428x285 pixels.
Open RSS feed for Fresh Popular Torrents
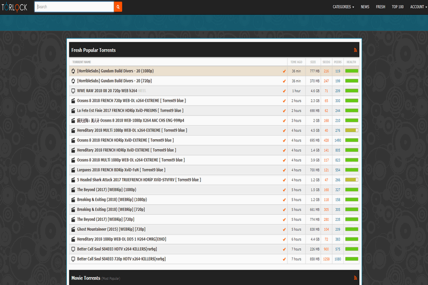coord(355,50)
